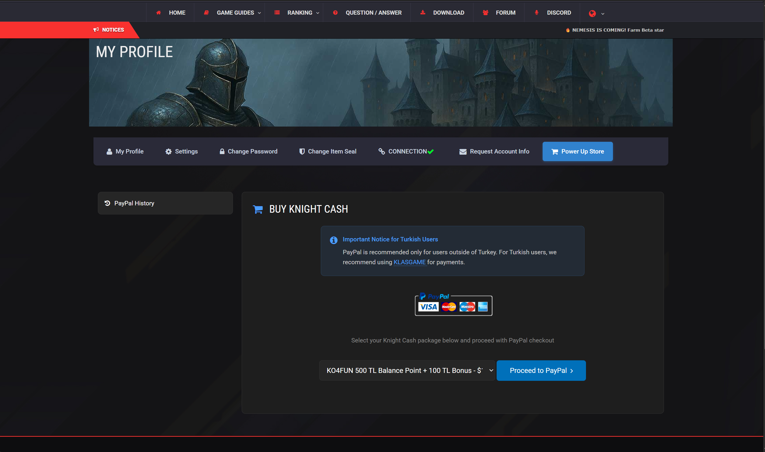The width and height of the screenshot is (765, 452).
Task: Click the Settings gear icon
Action: pos(168,152)
